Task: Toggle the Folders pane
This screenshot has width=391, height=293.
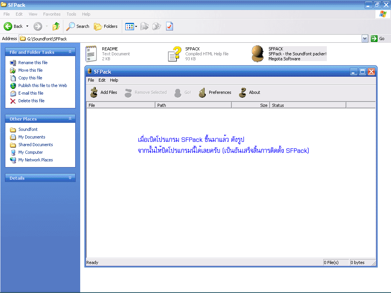Action: pos(106,26)
